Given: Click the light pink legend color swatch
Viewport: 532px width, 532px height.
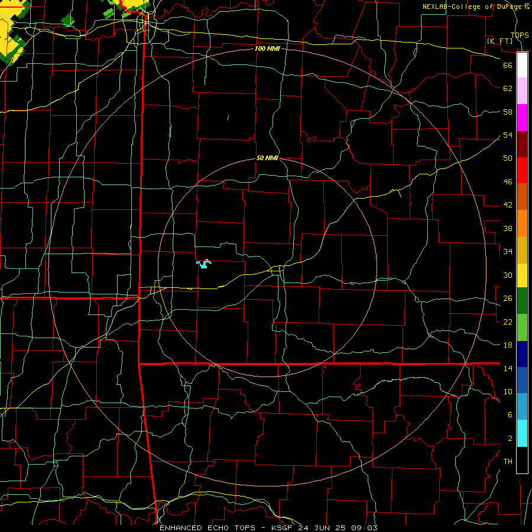Looking at the screenshot, I should tap(522, 91).
